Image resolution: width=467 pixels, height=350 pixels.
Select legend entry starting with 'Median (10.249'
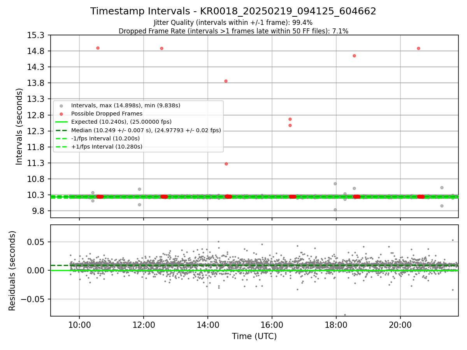click(146, 130)
